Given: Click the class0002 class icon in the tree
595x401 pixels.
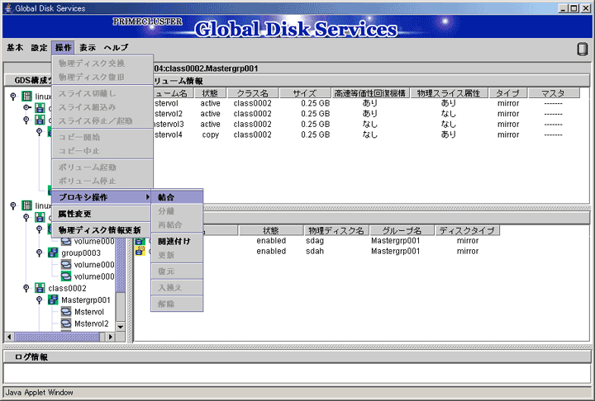Looking at the screenshot, I should pos(40,288).
